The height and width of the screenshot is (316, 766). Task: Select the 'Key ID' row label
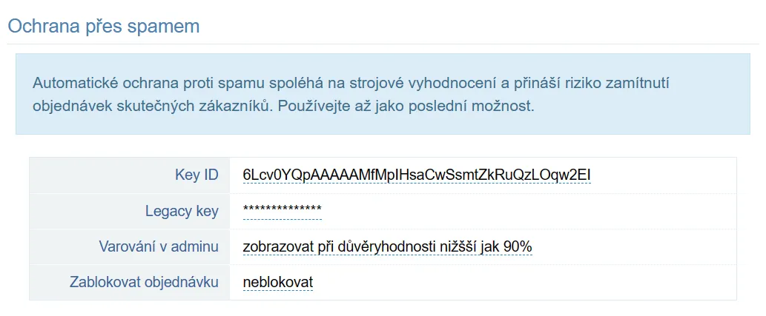[197, 175]
